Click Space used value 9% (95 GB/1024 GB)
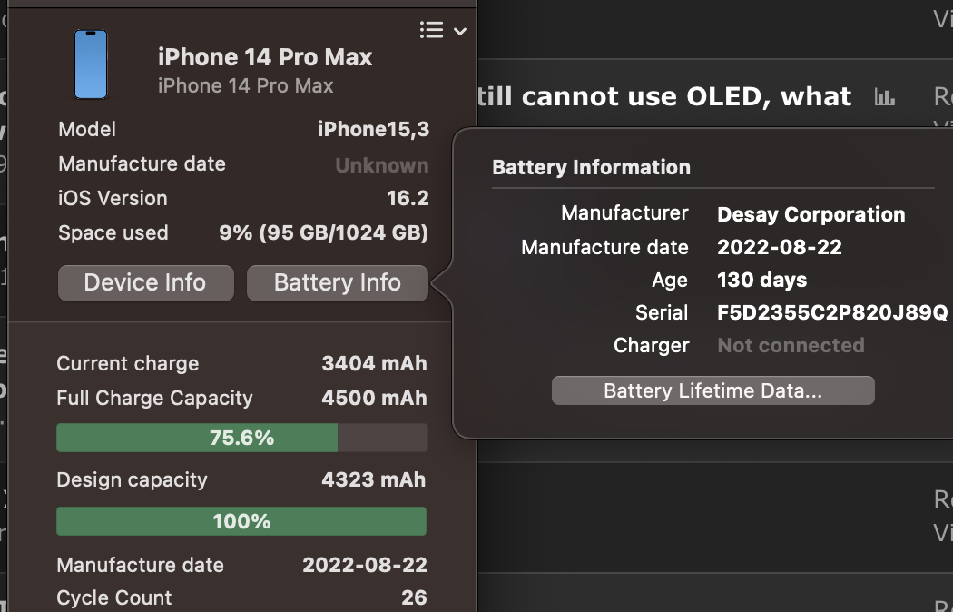 coord(323,232)
